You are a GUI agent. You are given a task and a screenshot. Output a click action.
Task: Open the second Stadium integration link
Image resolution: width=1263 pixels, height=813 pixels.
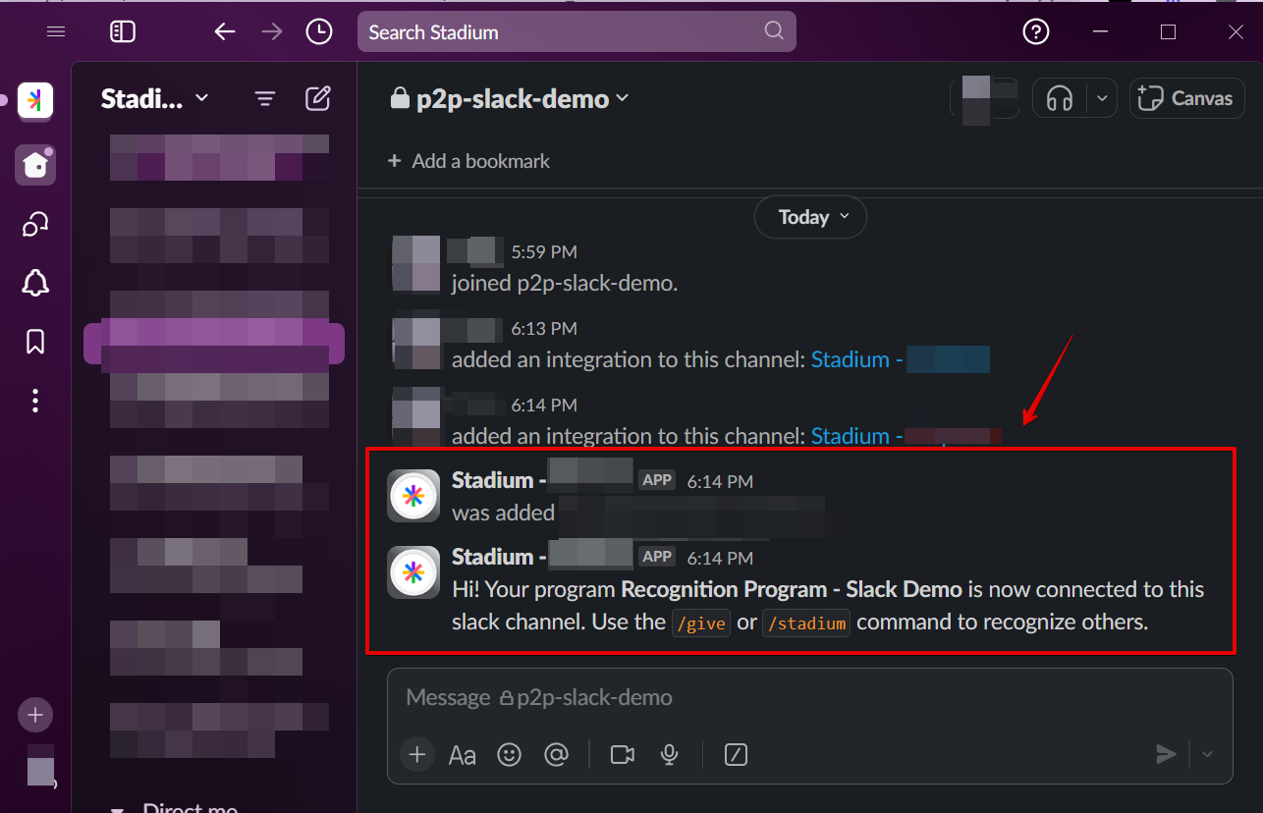pyautogui.click(x=906, y=436)
